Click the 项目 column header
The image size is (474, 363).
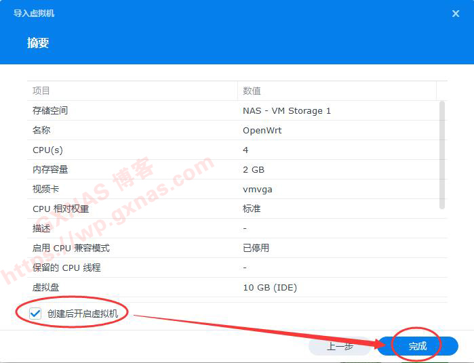pyautogui.click(x=42, y=91)
